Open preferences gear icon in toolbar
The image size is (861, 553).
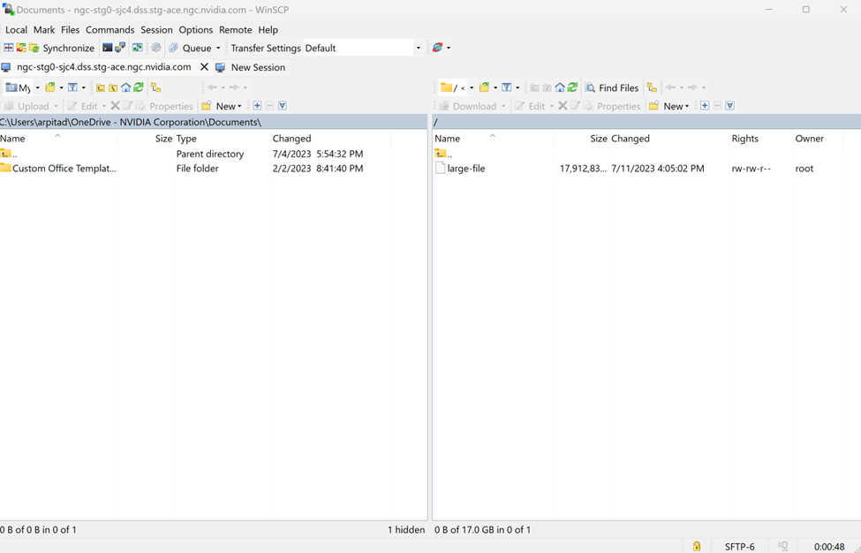click(x=156, y=48)
